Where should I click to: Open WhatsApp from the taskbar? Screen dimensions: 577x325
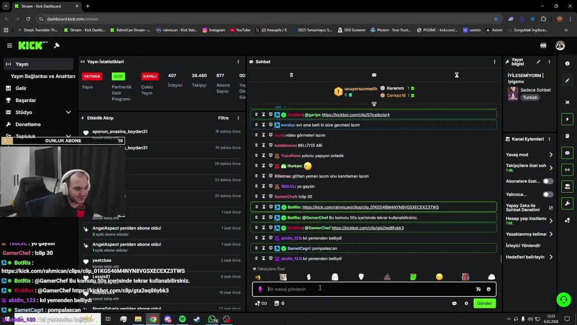212,319
